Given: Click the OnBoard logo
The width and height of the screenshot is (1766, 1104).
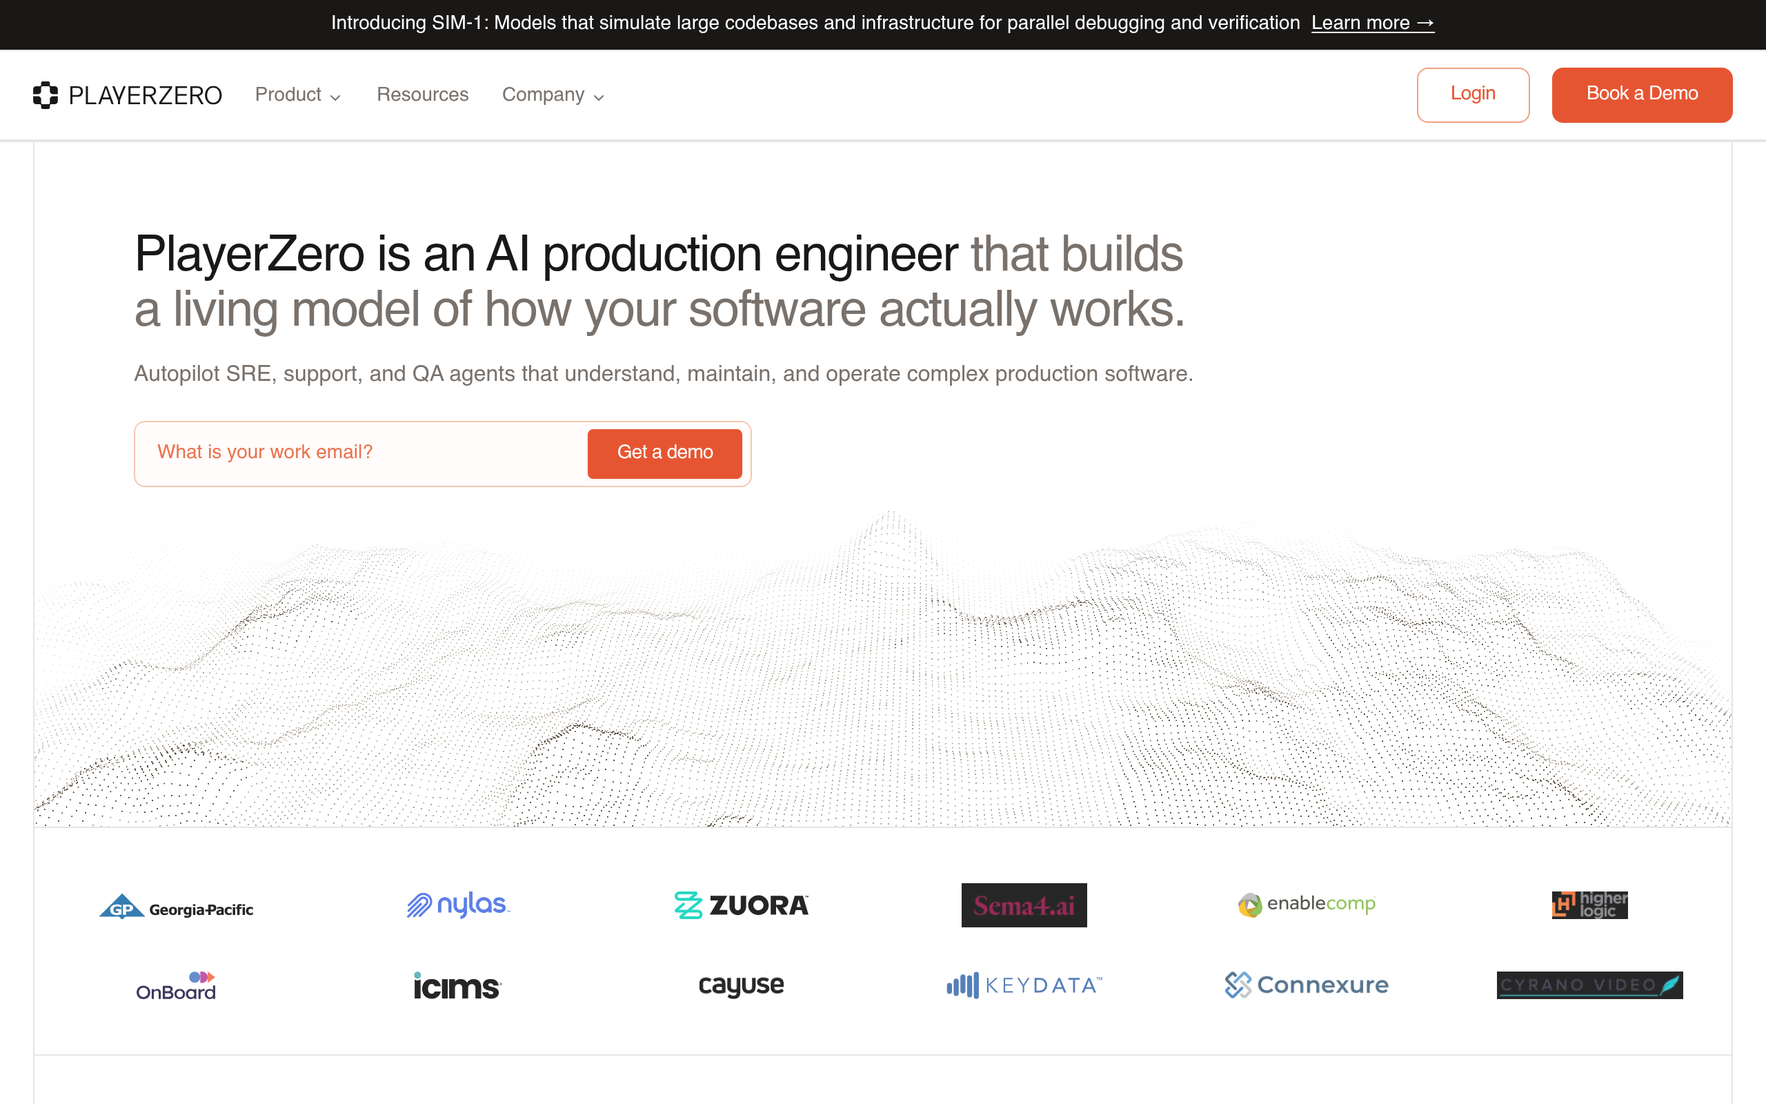Looking at the screenshot, I should click(x=176, y=986).
